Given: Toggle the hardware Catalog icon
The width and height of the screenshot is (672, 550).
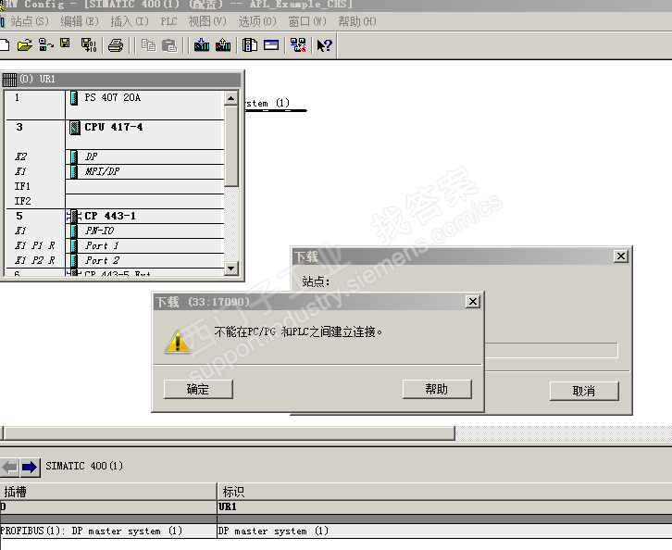Looking at the screenshot, I should (250, 44).
